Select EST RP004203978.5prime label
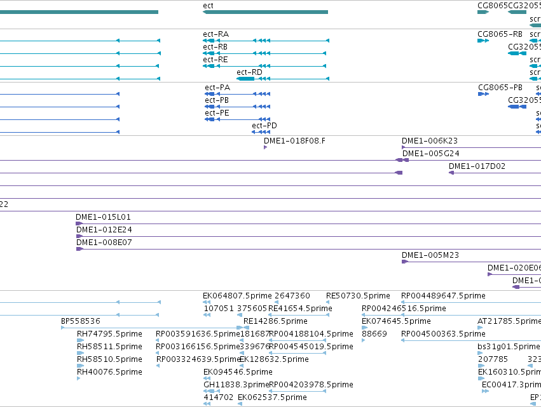Viewport: 541px width, 407px height. pyautogui.click(x=311, y=385)
